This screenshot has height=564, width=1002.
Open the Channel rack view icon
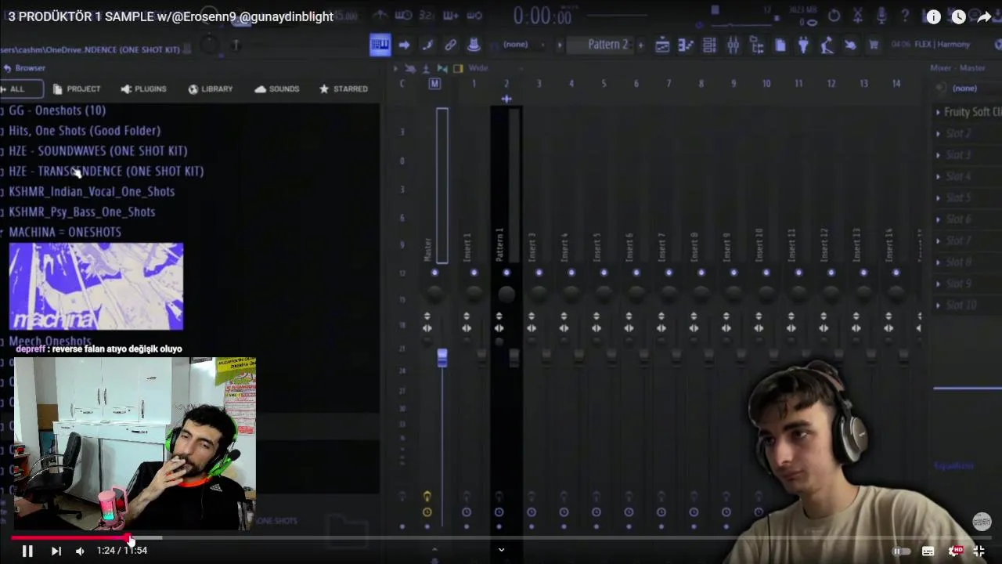coord(709,45)
